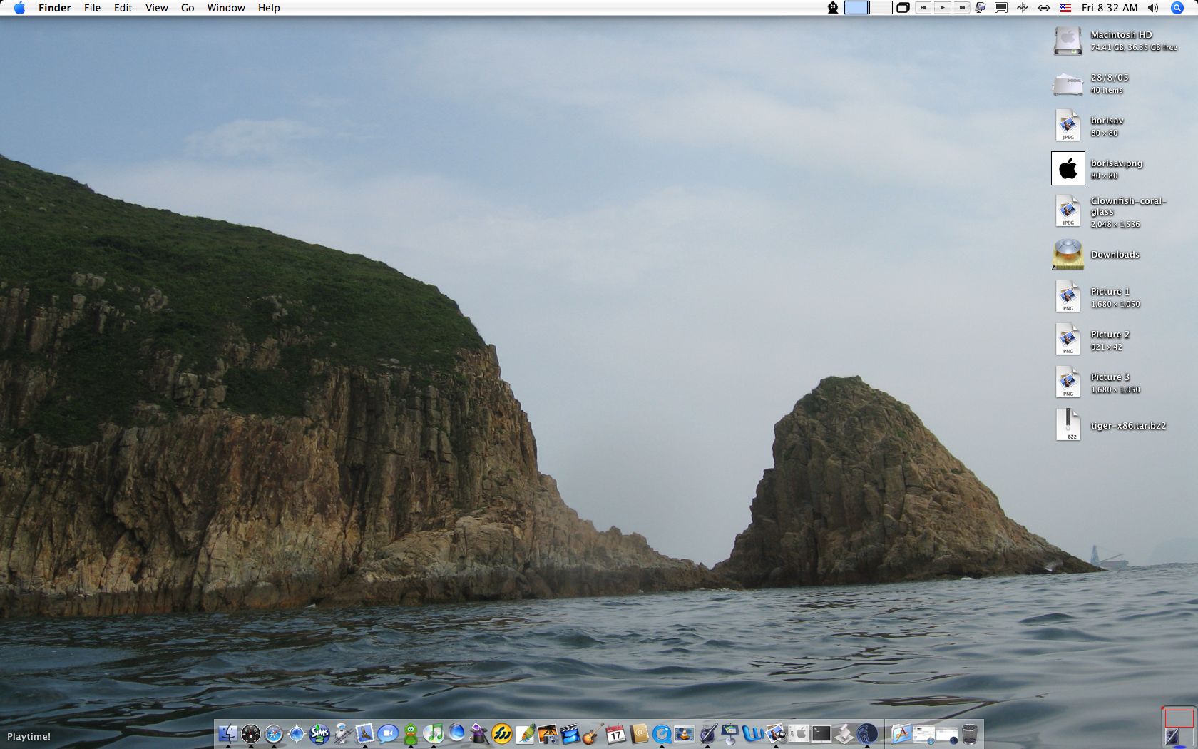Select the 28/8/05 desktop item
Screen dimensions: 1198x749
tap(1068, 83)
